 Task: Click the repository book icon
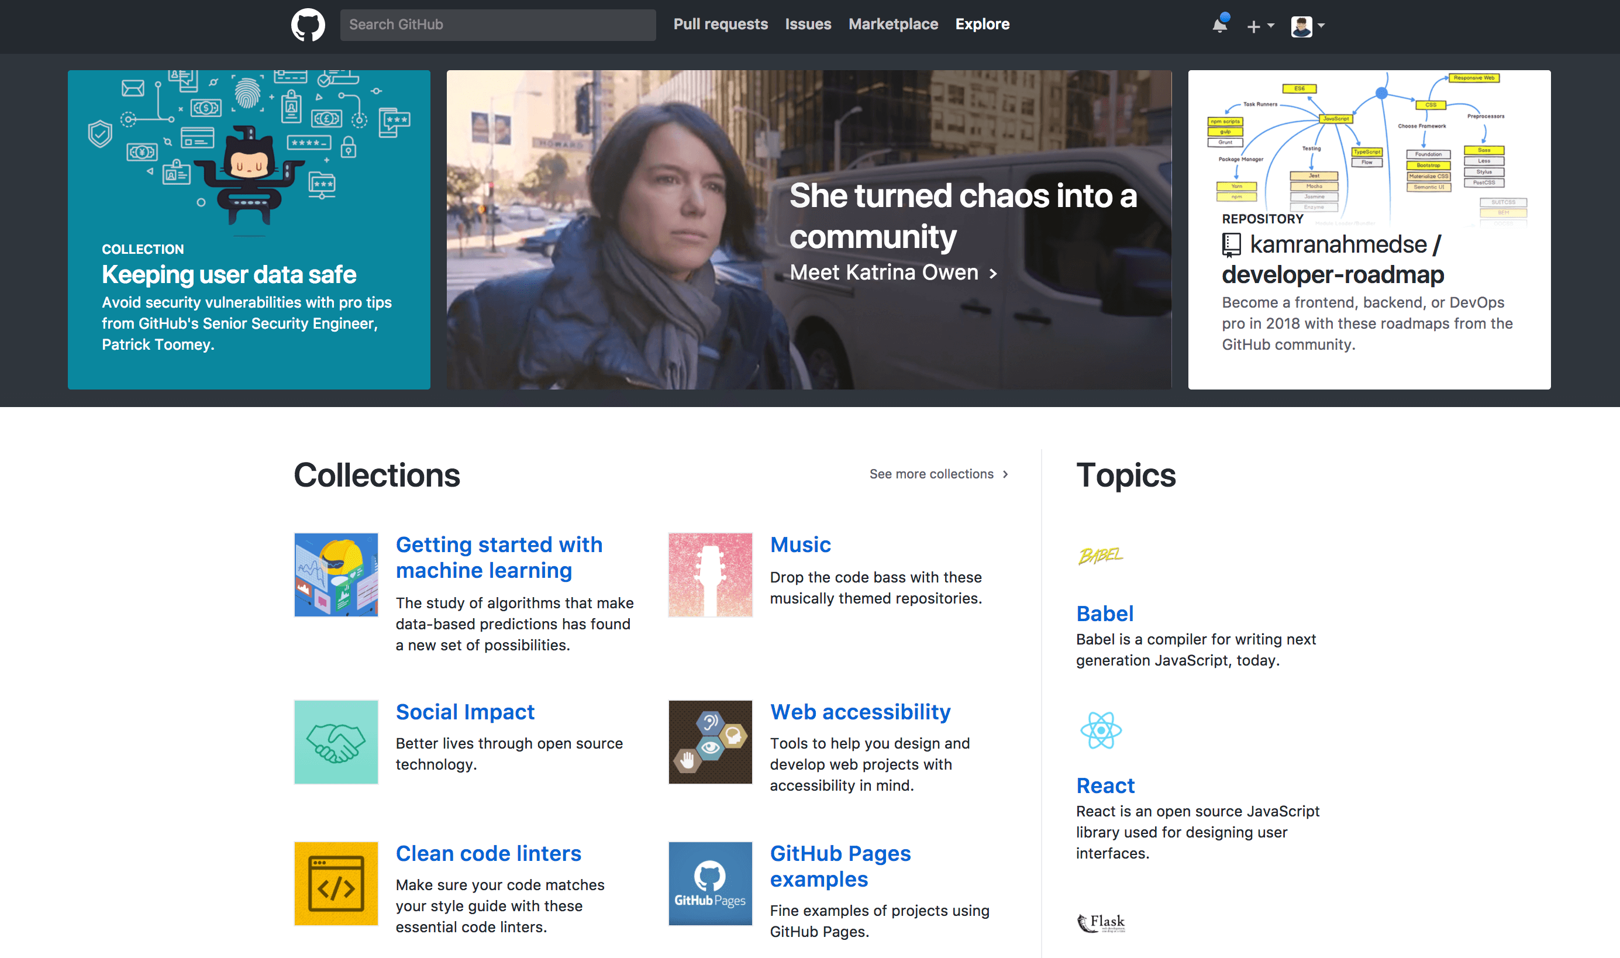(1231, 244)
